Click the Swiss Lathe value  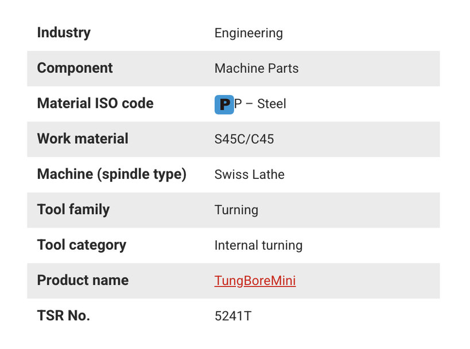pos(250,174)
